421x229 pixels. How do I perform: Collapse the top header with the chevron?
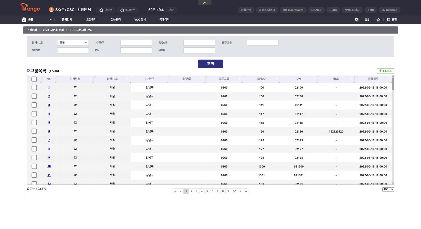pos(205,3)
